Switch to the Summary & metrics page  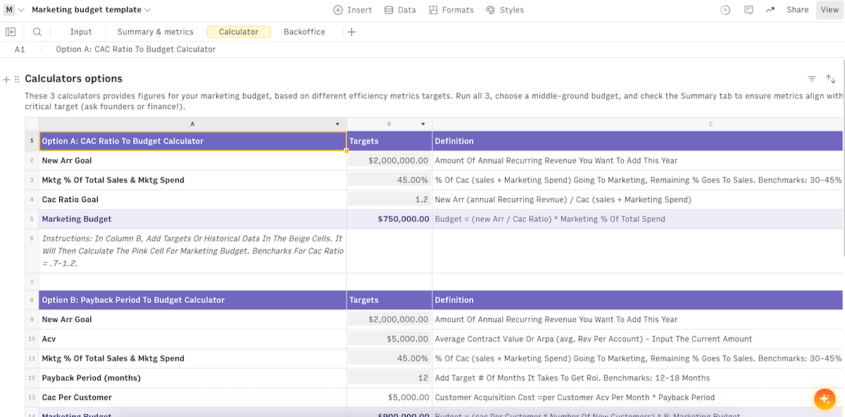pyautogui.click(x=154, y=32)
